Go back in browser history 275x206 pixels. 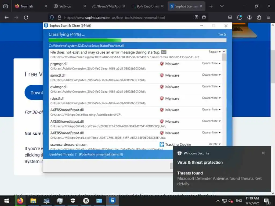tap(6, 17)
